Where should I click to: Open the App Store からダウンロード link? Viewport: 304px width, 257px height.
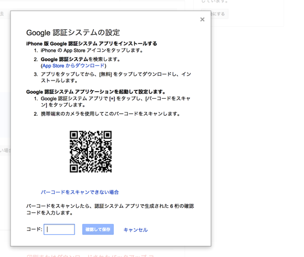[74, 66]
